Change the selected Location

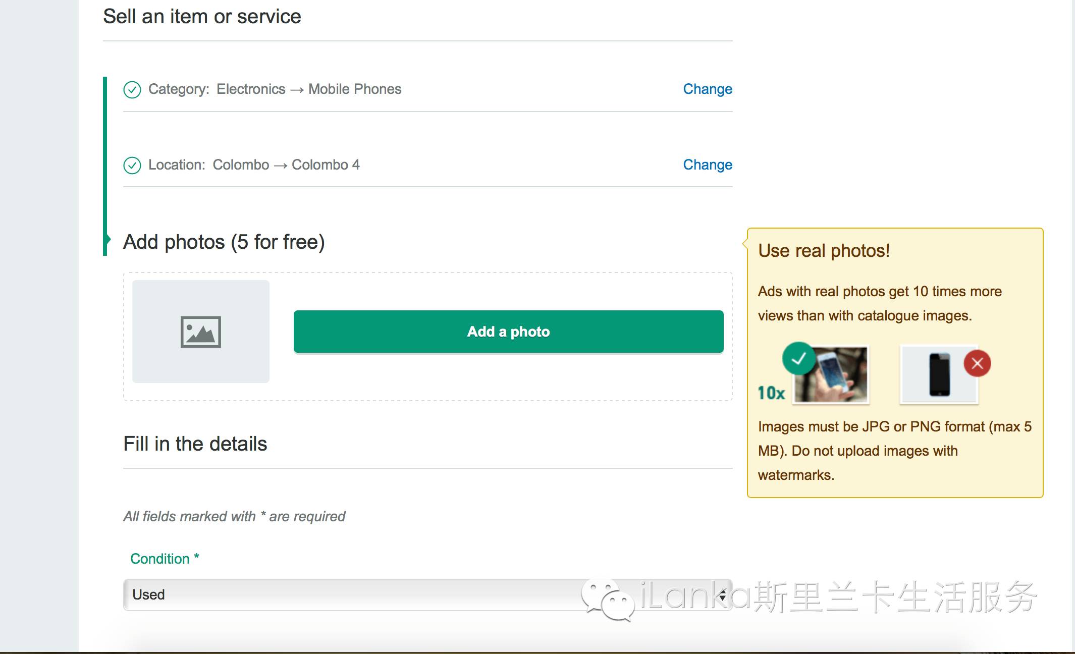pyautogui.click(x=707, y=165)
